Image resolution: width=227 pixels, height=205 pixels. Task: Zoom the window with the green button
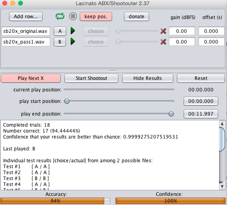click(x=21, y=3)
